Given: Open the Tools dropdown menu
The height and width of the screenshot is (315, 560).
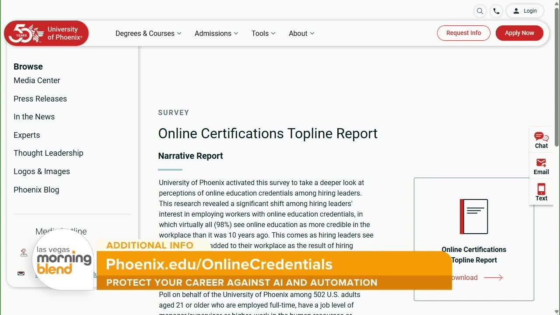Looking at the screenshot, I should click(263, 33).
